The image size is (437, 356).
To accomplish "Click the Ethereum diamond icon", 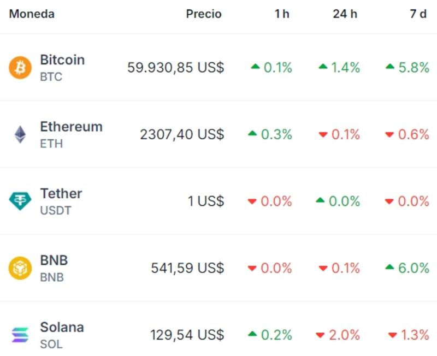I will tap(20, 134).
